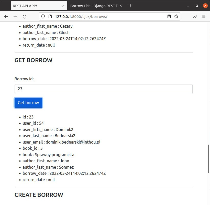
Task: Focus the Borrow id input field
Action: click(103, 89)
